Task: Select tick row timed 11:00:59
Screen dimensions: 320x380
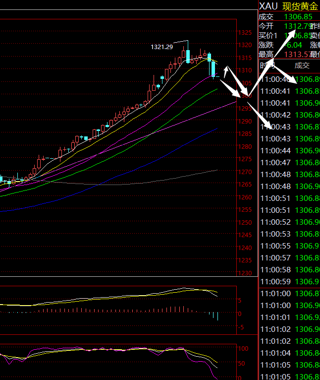Action: [289, 282]
